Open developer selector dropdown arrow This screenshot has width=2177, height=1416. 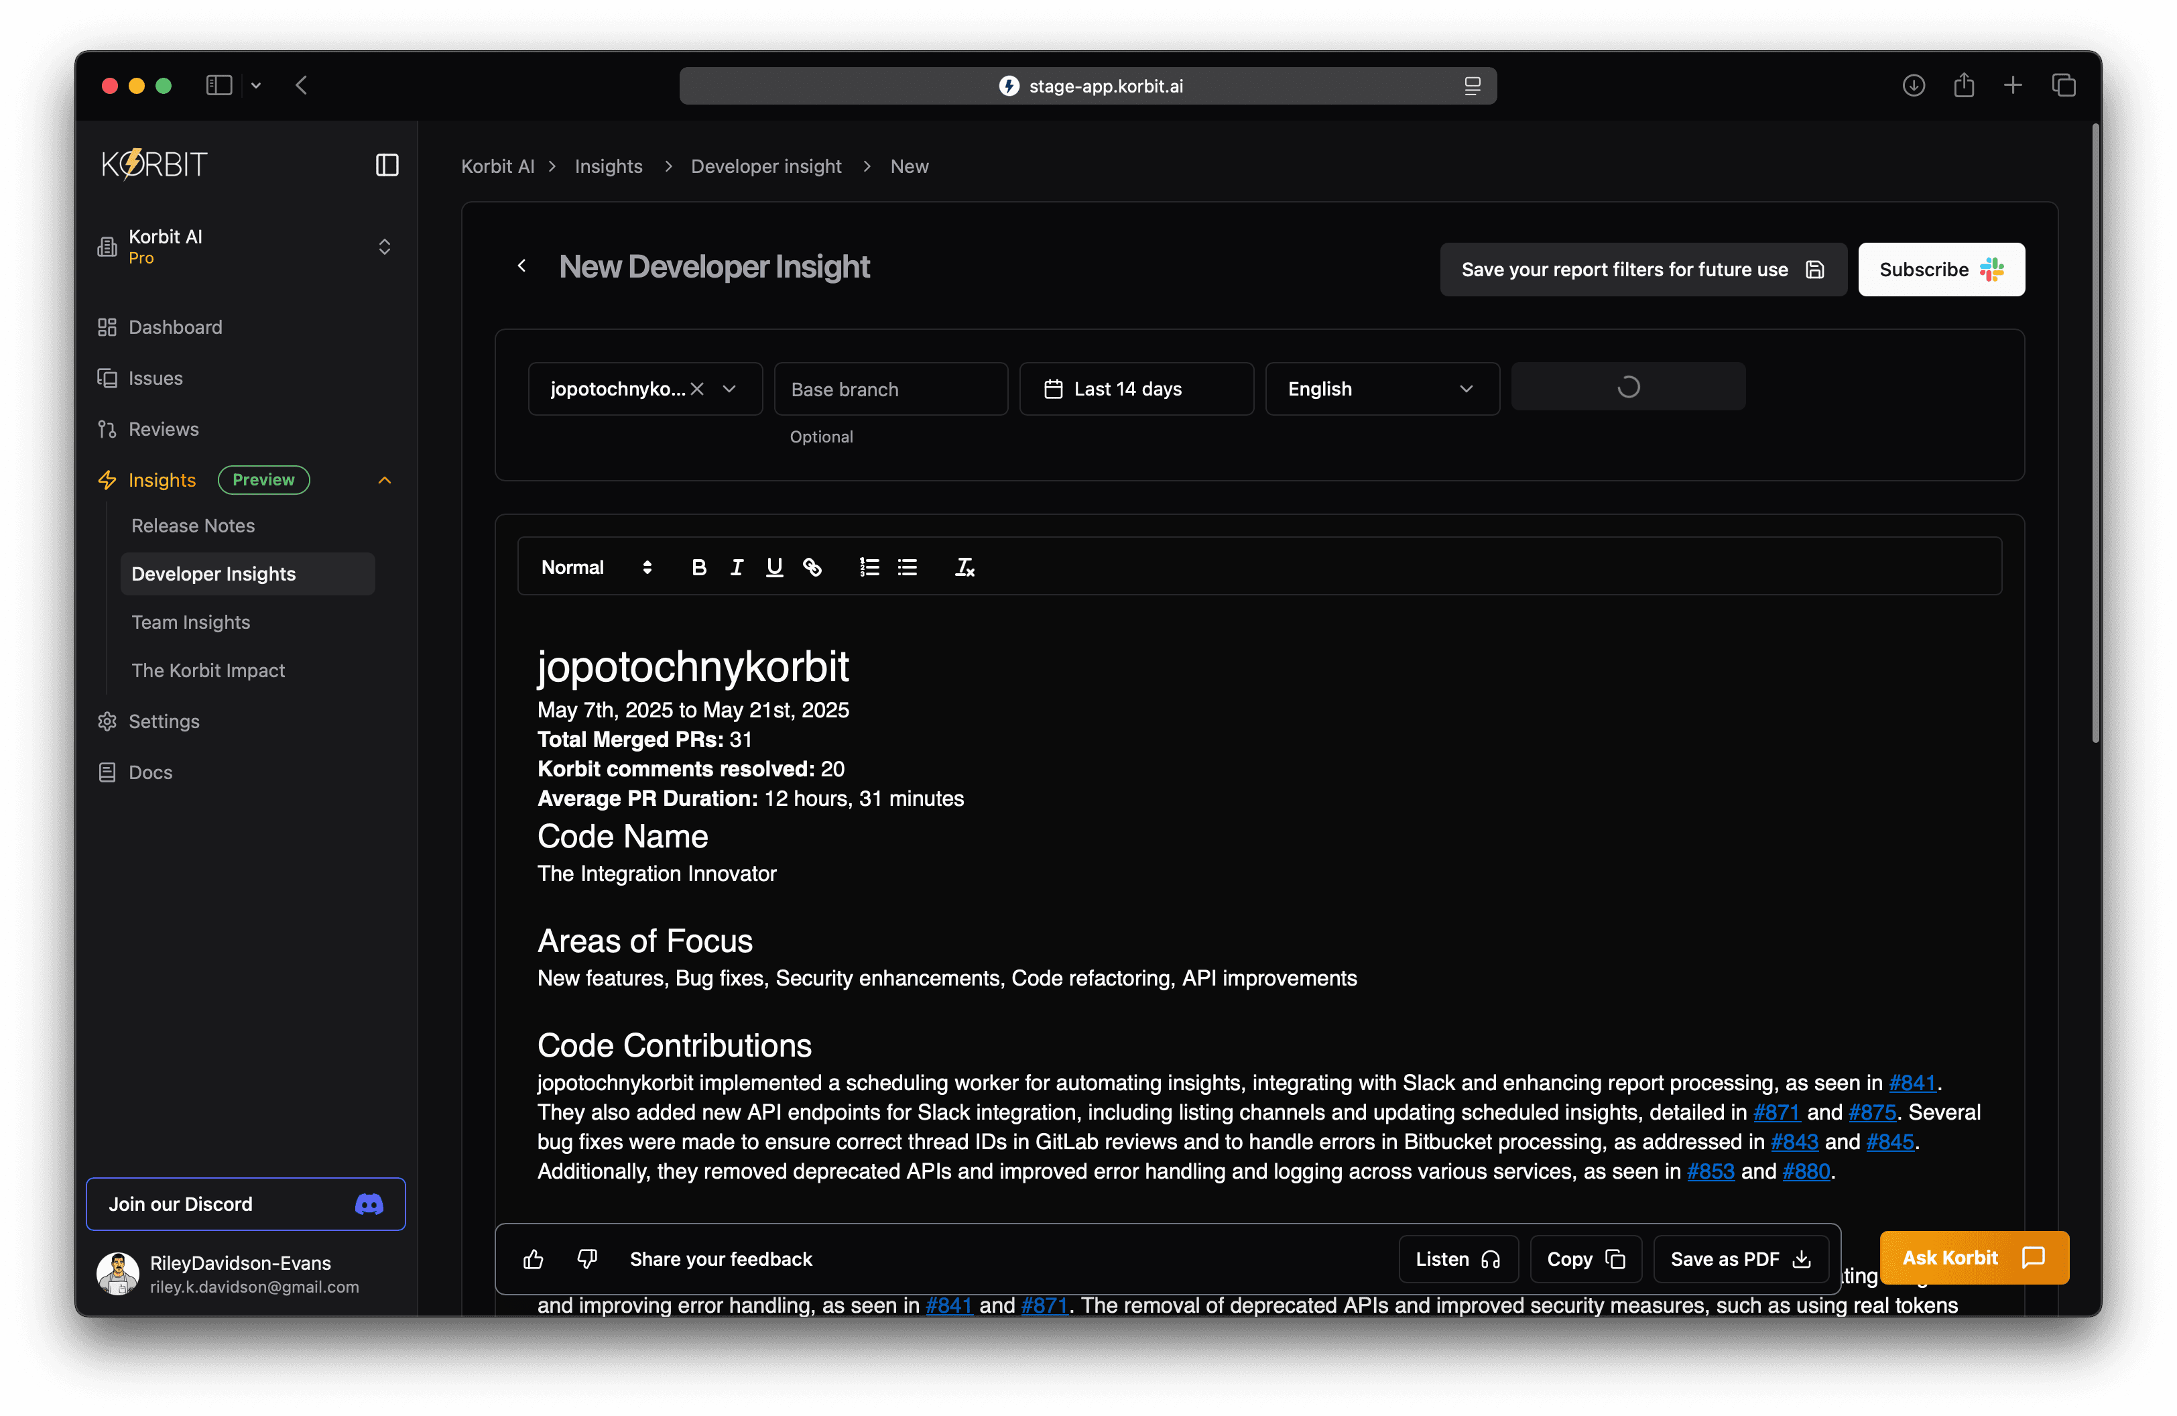pos(729,389)
